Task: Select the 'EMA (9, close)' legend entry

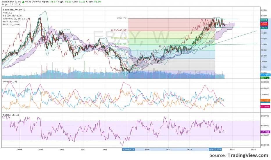Action: tap(11, 22)
